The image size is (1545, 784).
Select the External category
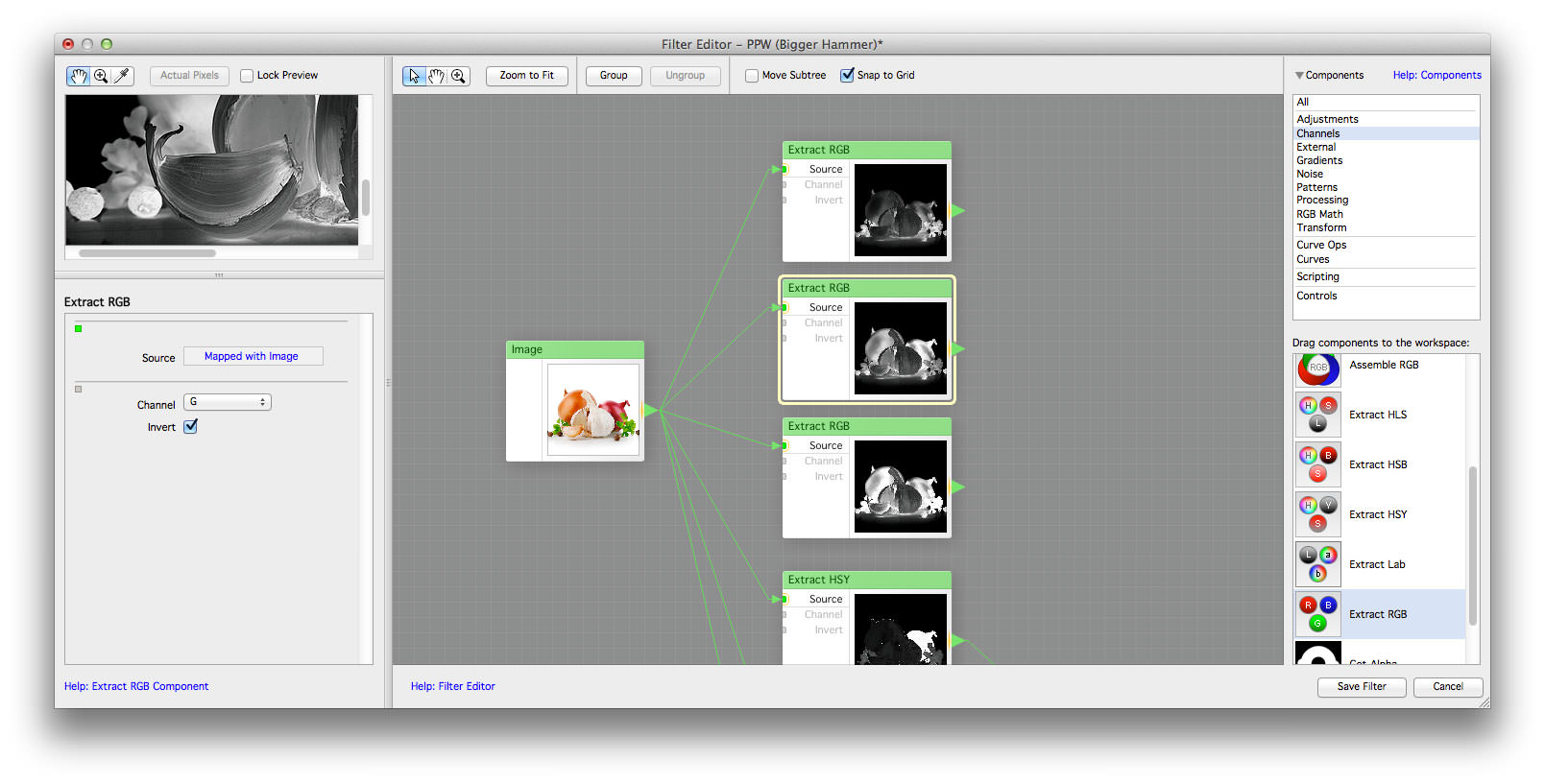click(x=1386, y=147)
